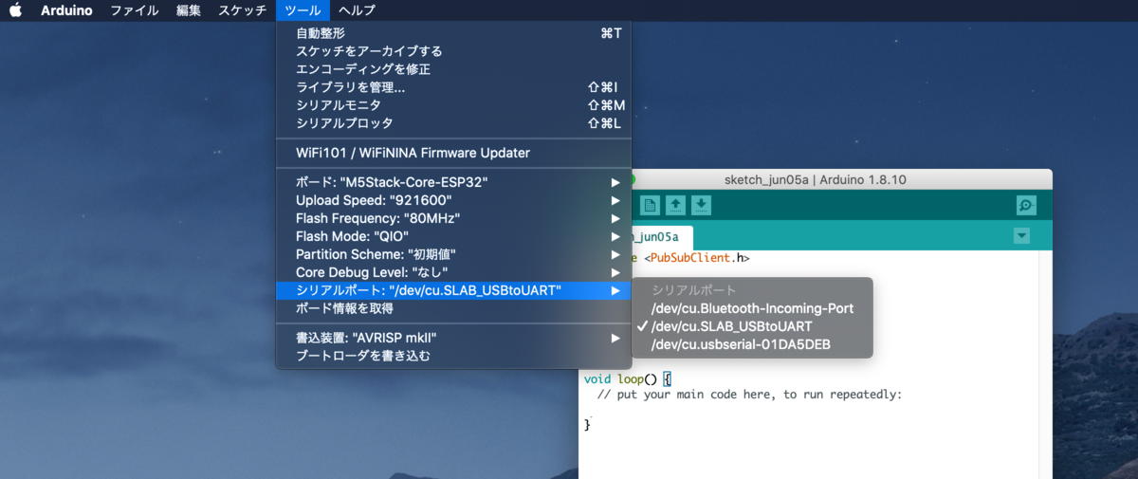Expand Core Debug Level なし submenu

coord(453,272)
